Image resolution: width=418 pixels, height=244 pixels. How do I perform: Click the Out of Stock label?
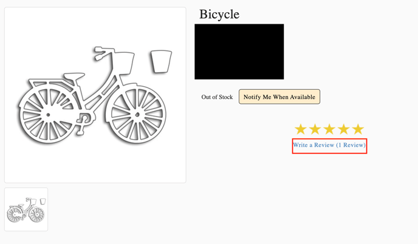click(217, 97)
